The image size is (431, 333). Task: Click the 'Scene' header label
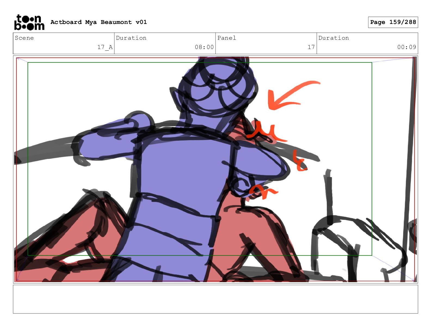point(24,38)
